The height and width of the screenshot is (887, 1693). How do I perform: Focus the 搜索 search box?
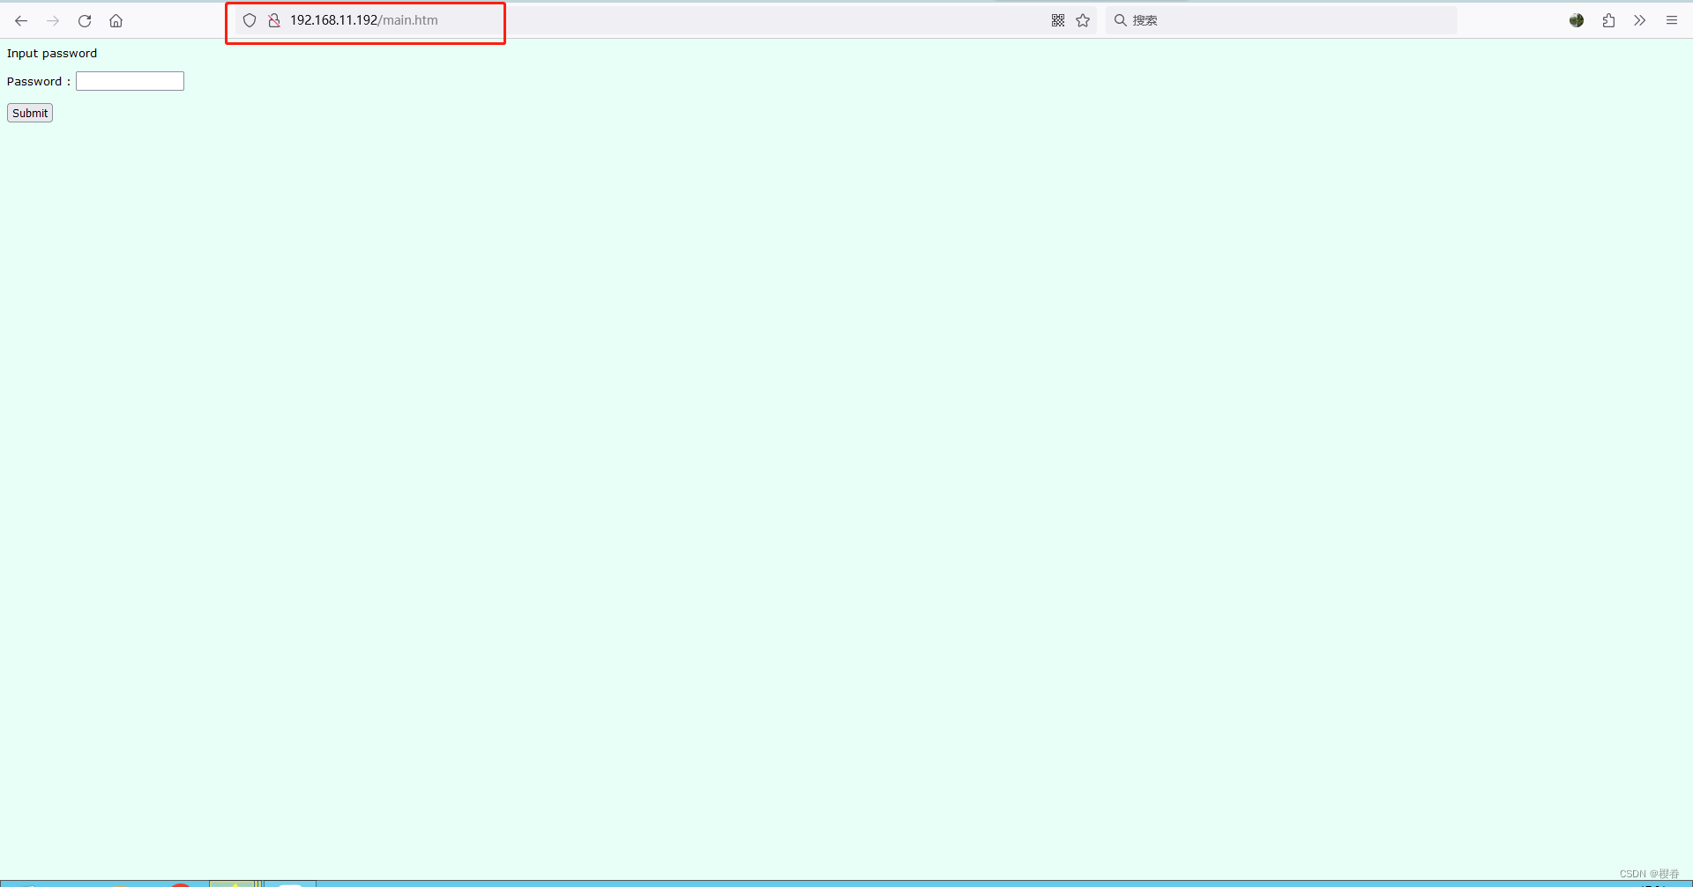[x=1281, y=20]
